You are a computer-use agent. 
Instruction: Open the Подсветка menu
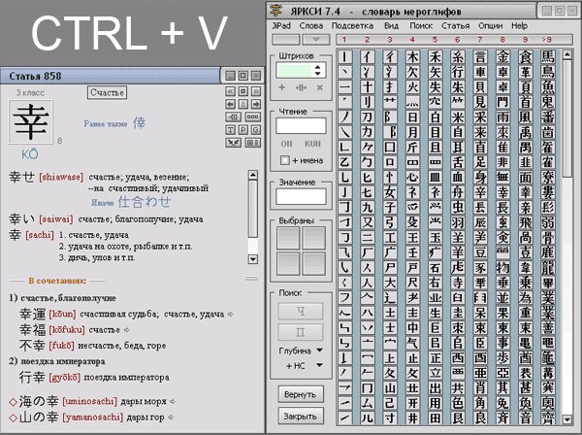(353, 25)
